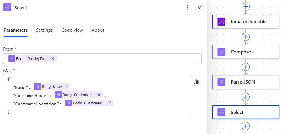
Task: Switch to the Settings tab
Action: pyautogui.click(x=44, y=30)
